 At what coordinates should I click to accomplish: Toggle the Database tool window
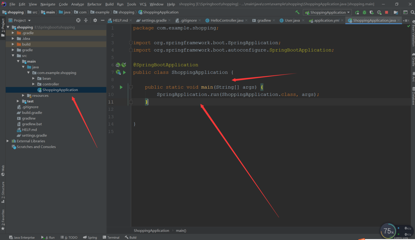pos(413,96)
